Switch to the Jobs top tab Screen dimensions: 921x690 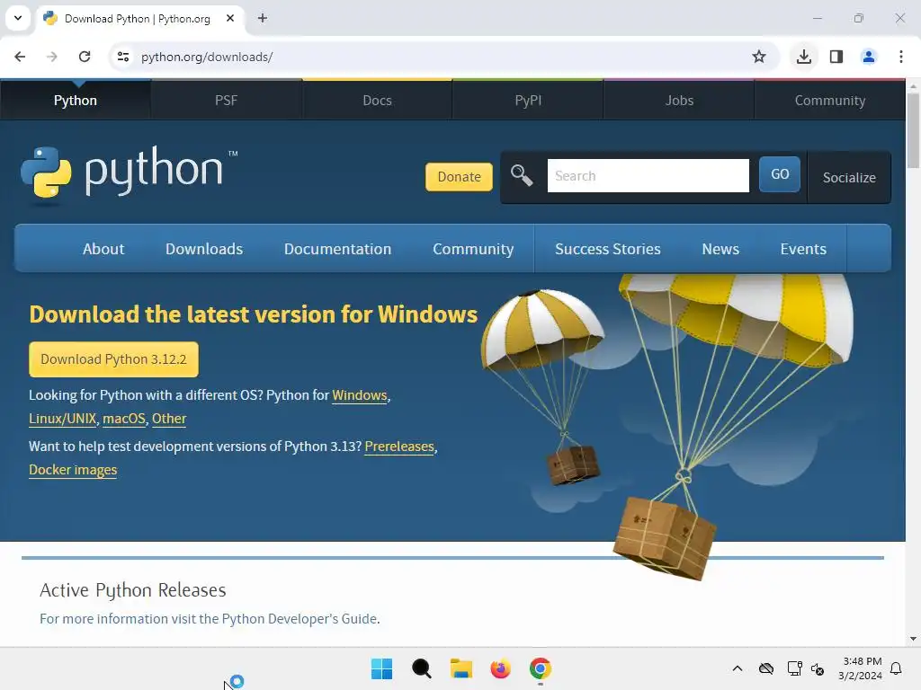point(679,101)
